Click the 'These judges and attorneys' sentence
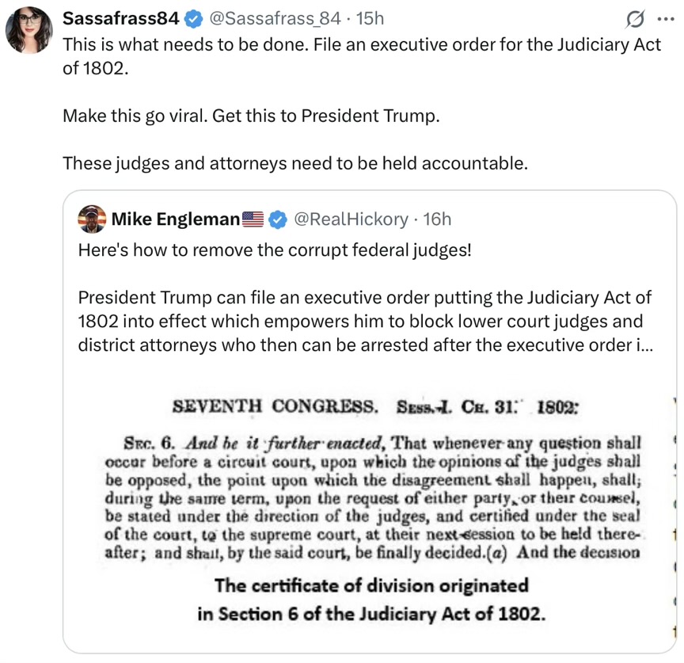Image resolution: width=684 pixels, height=663 pixels. click(x=294, y=164)
